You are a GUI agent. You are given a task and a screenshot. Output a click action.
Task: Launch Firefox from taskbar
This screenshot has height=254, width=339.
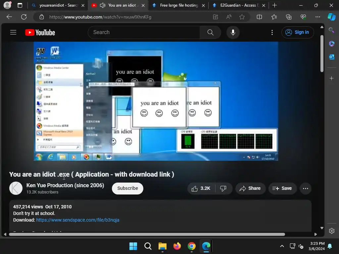pos(177,246)
